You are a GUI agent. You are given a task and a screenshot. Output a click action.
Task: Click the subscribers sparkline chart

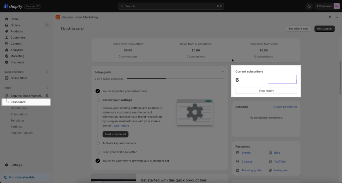coord(283,80)
